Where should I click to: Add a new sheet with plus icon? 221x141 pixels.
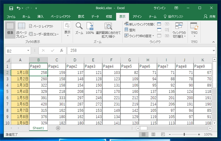click(x=58, y=128)
